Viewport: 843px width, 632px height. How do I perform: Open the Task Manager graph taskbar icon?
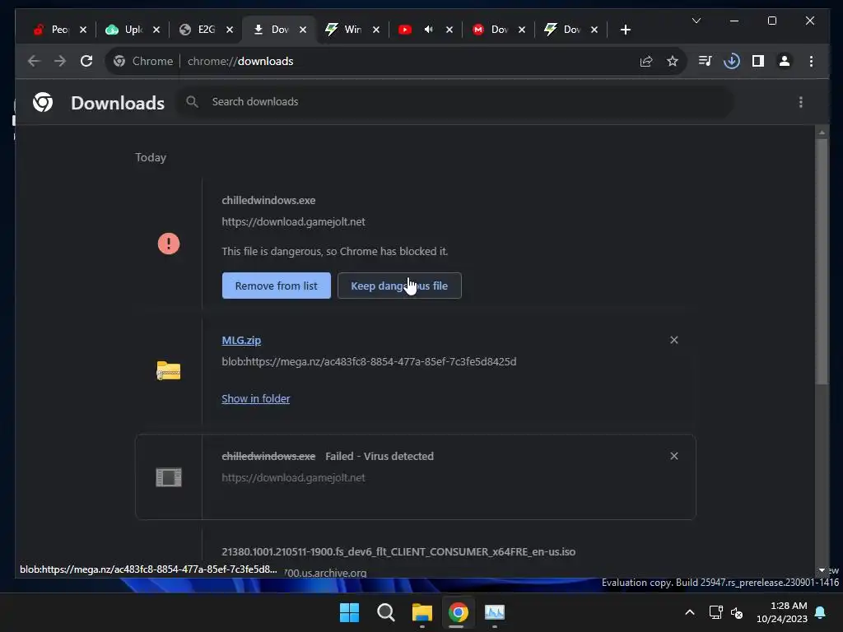495,612
